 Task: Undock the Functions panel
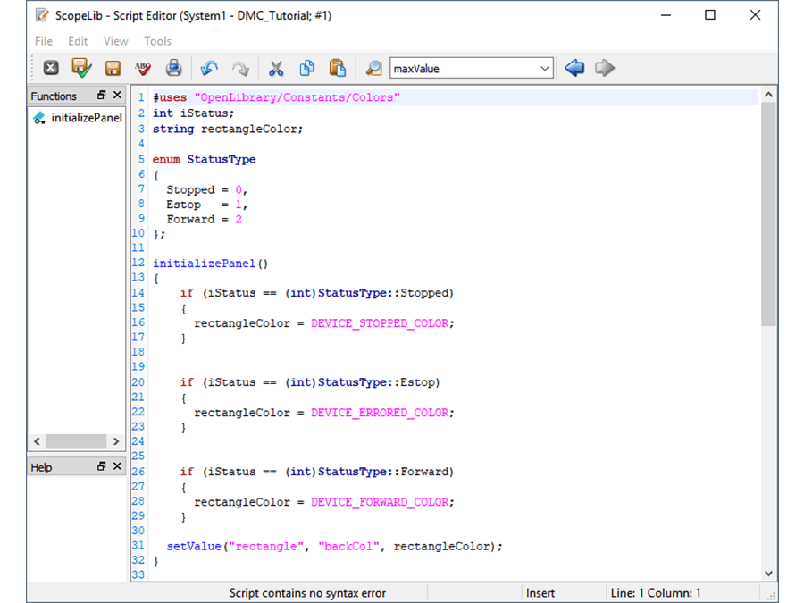(102, 95)
